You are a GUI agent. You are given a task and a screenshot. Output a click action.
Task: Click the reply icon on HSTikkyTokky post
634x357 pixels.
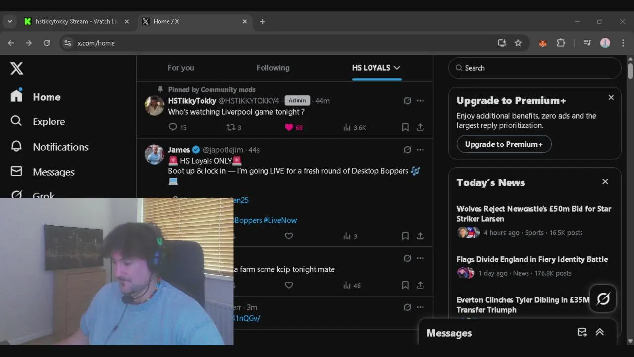(173, 127)
